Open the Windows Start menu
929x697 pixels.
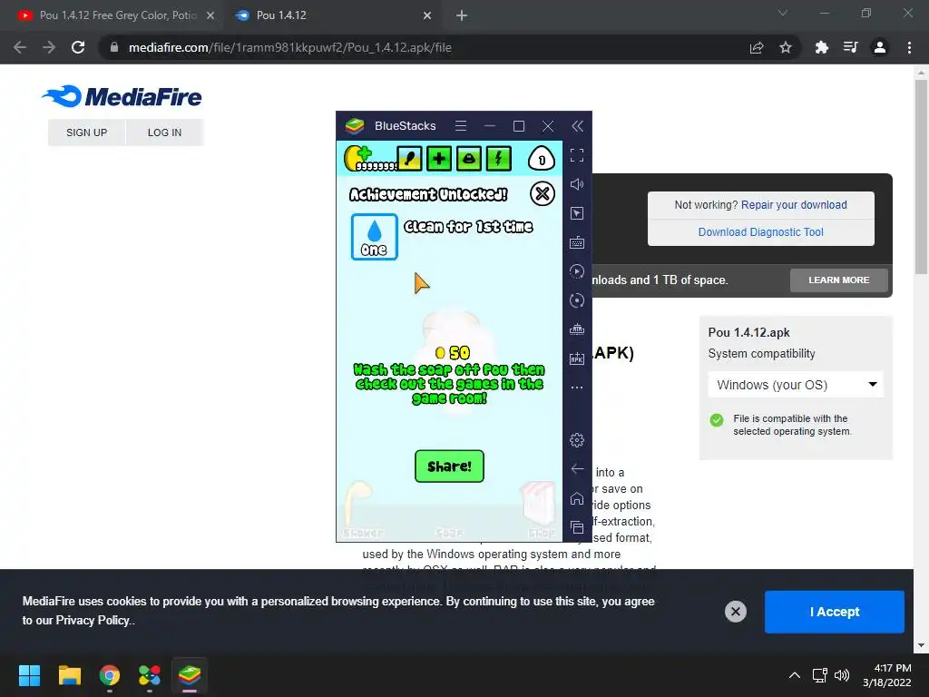29,675
